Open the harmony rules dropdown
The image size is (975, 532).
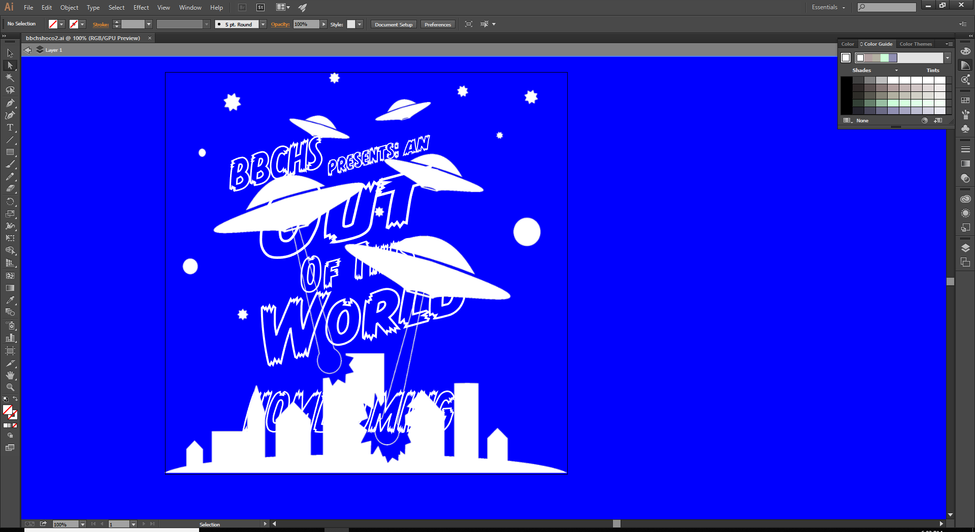pyautogui.click(x=947, y=58)
